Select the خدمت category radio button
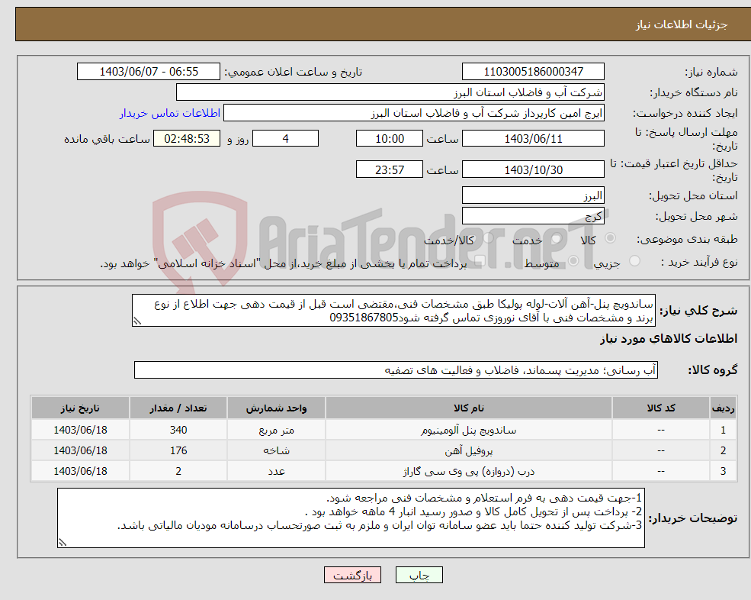 (x=556, y=238)
